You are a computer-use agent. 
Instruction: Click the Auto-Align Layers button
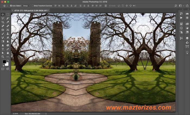[106, 6]
